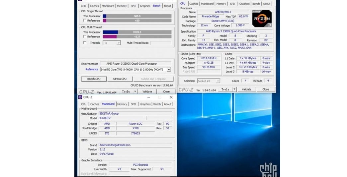Open SPD tab in Bench window
The height and width of the screenshot is (177, 347).
click(x=133, y=6)
